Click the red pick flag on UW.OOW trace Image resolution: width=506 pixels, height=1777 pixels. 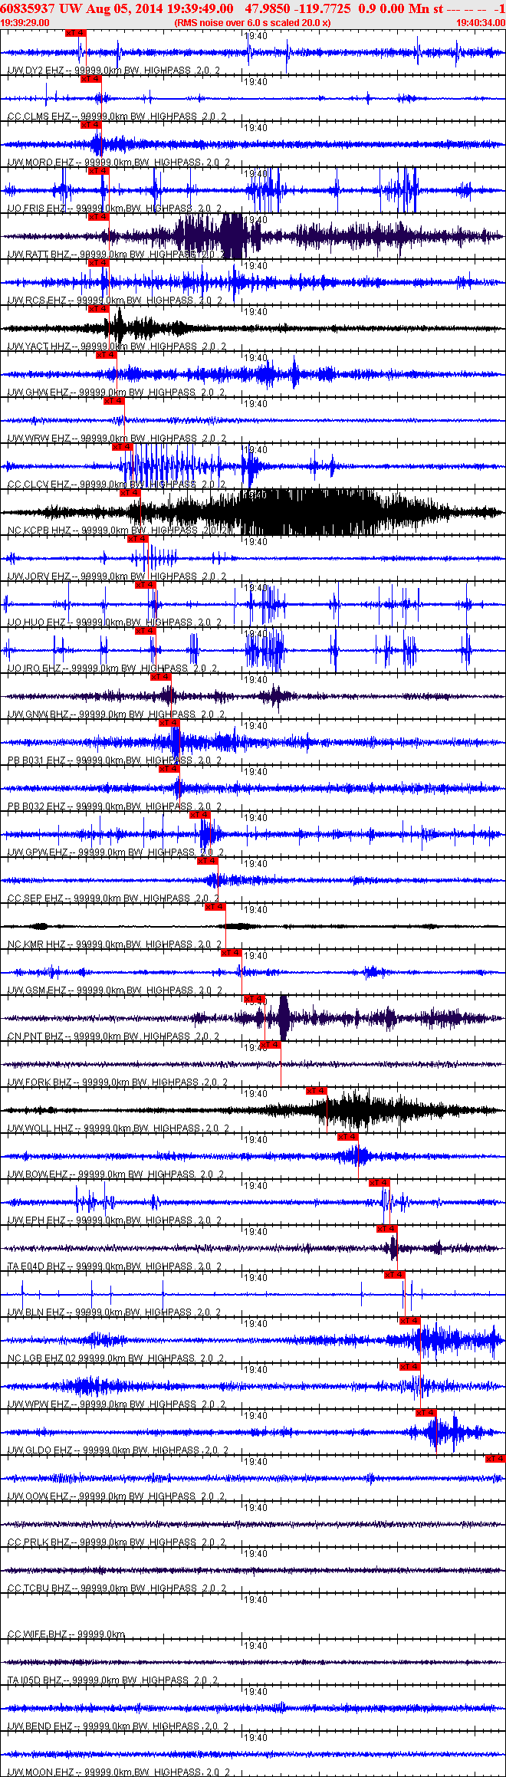tap(495, 1459)
